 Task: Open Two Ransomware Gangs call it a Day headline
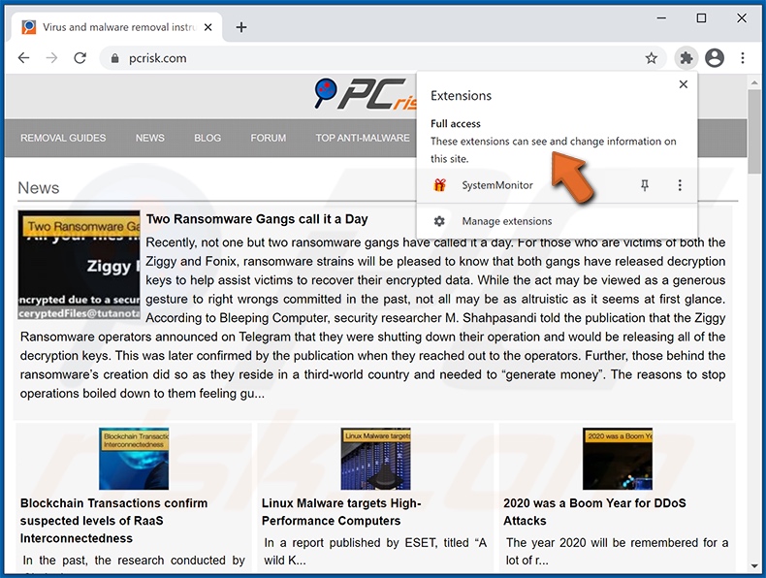coord(257,219)
